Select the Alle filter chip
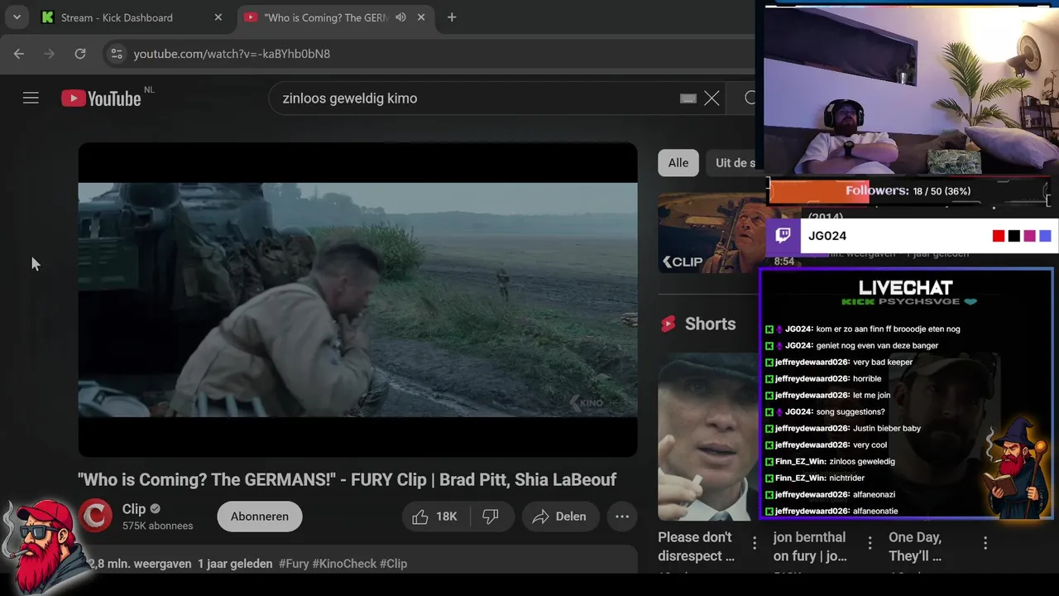Viewport: 1059px width, 596px height. 678,163
